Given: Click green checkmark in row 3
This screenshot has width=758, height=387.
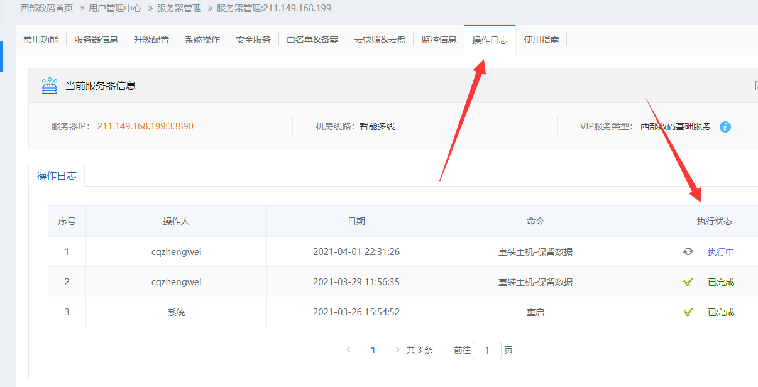Looking at the screenshot, I should [688, 312].
